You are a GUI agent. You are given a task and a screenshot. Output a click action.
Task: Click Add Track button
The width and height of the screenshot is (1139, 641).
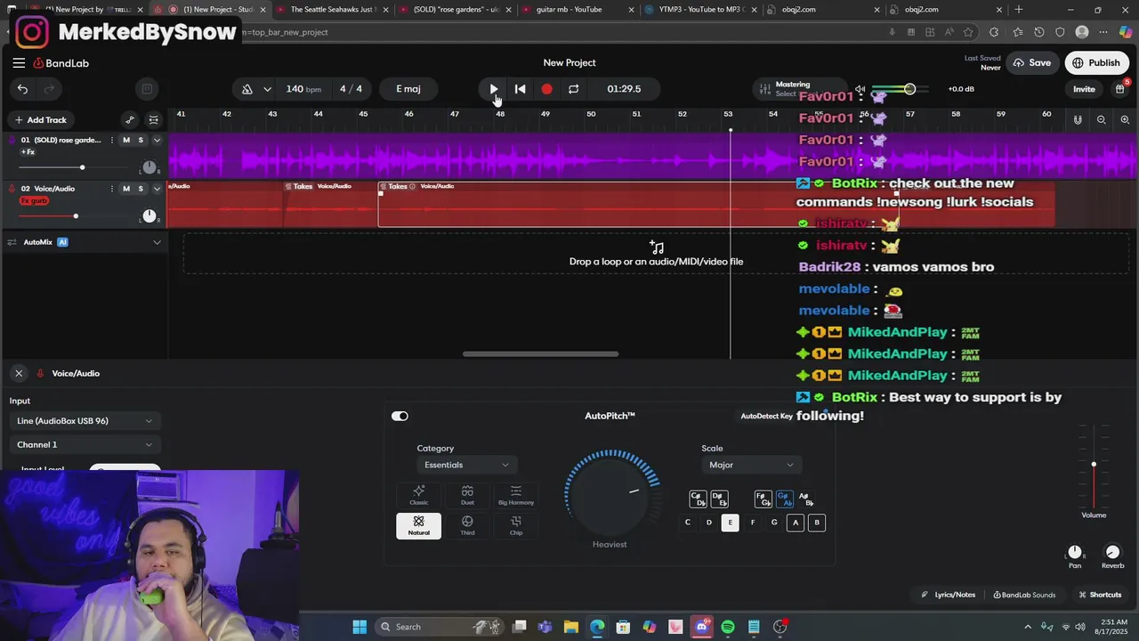click(39, 119)
